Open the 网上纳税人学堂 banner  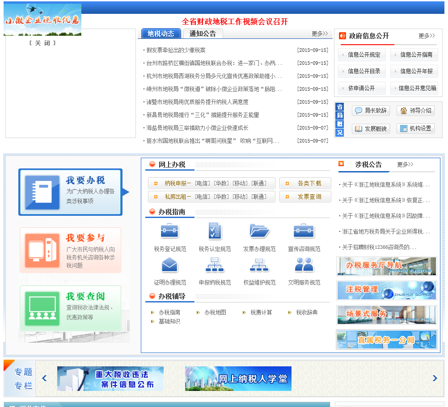point(238,378)
